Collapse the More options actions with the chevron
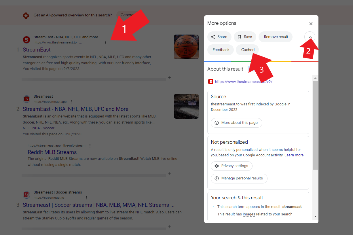Viewport: 353px width, 235px height. pos(310,37)
